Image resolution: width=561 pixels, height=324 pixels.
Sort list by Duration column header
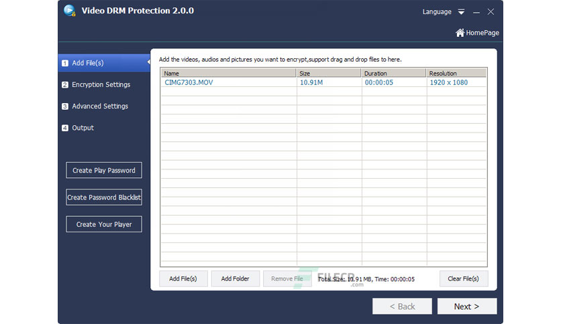[393, 73]
